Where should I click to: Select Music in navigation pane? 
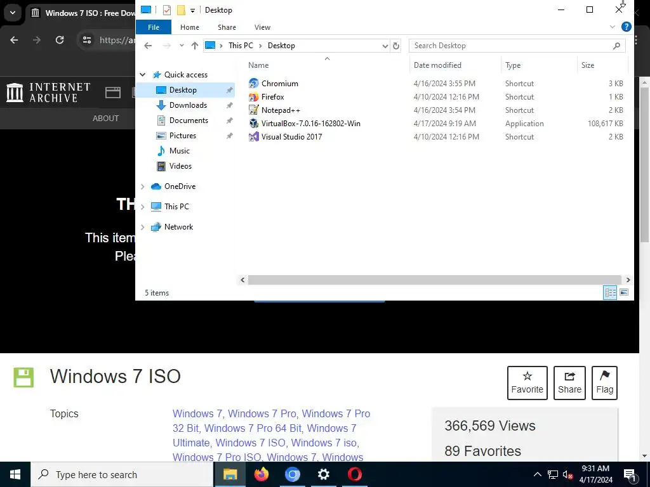179,151
